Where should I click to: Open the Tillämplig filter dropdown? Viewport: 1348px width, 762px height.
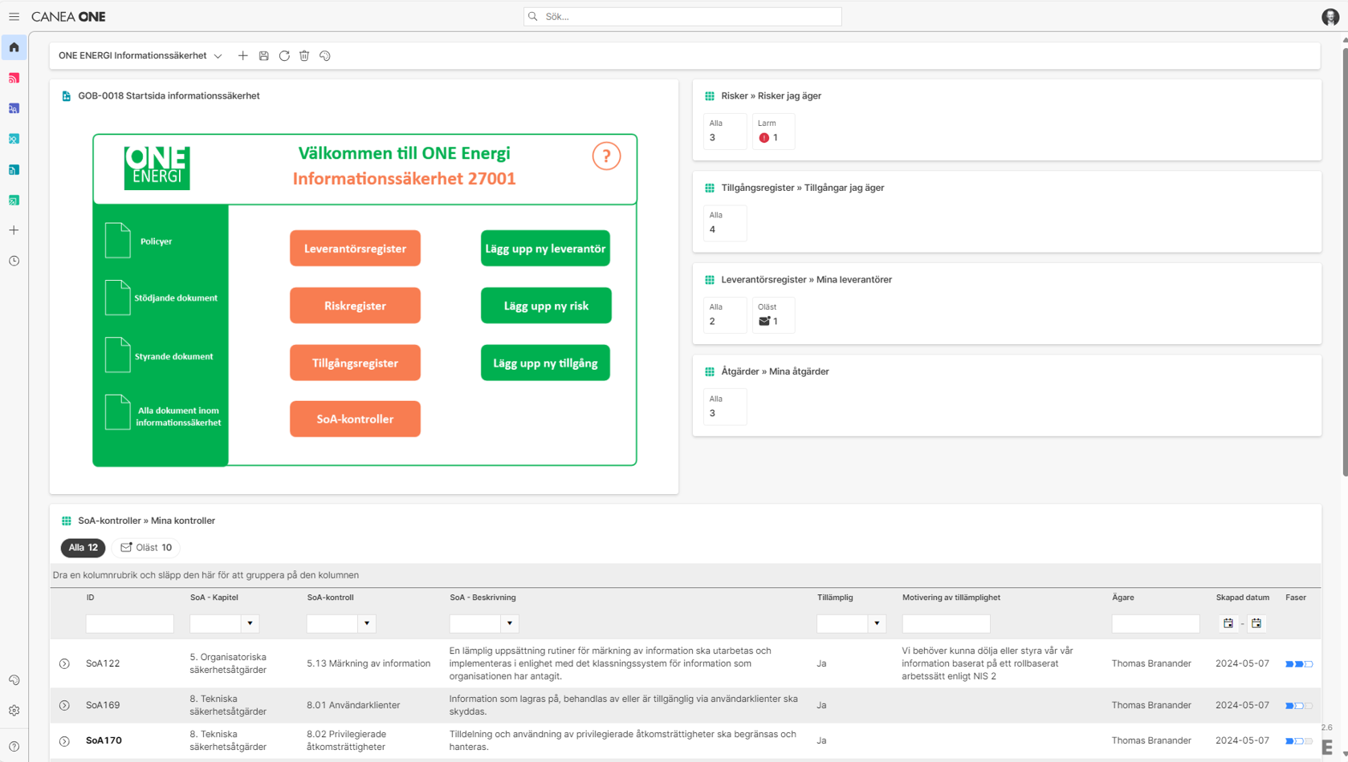(877, 623)
